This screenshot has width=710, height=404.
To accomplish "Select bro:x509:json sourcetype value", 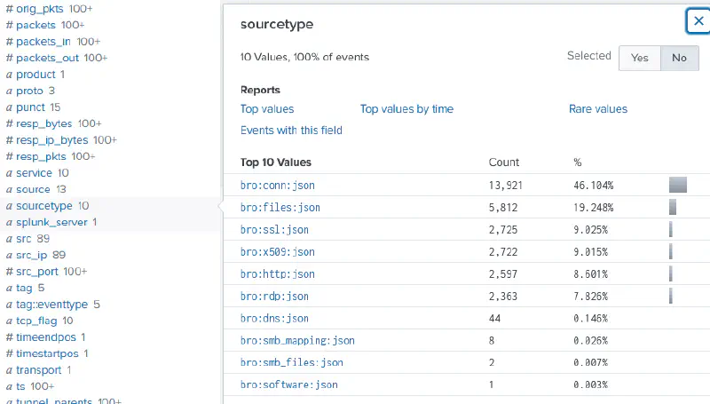I will (277, 252).
